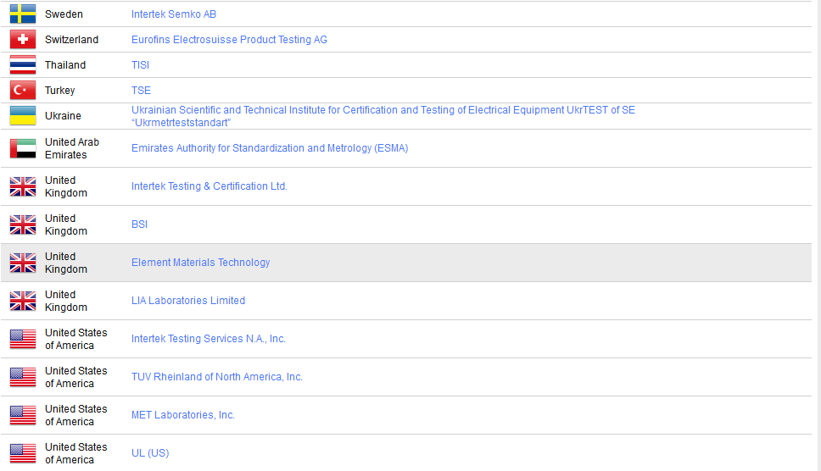Click the Sweden flag icon

23,14
